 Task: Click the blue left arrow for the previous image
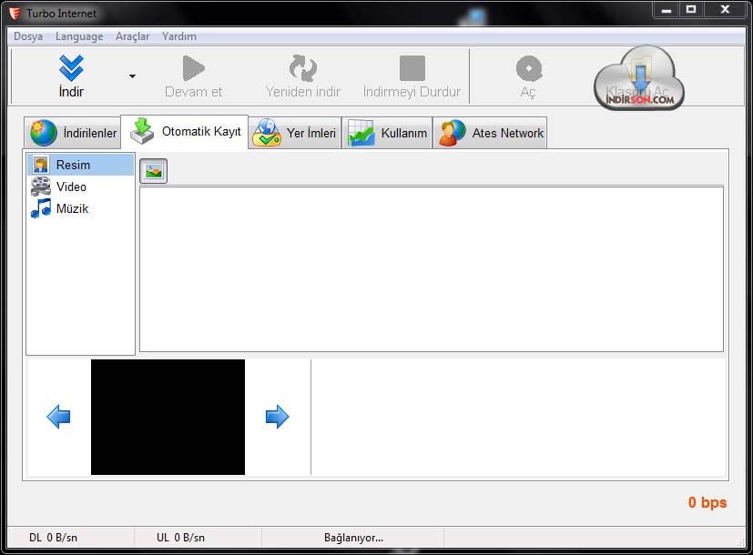coord(59,417)
